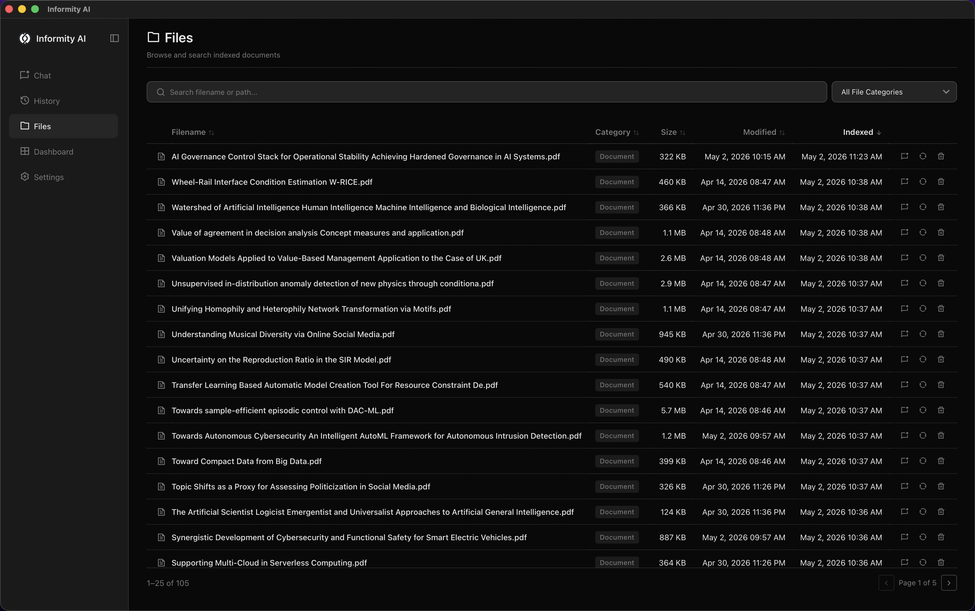Select Understanding Musical Diversity via Online Social Media.pdf

[283, 334]
